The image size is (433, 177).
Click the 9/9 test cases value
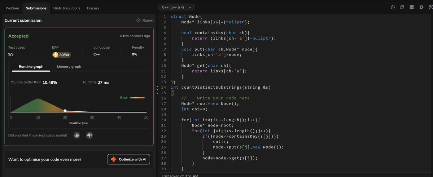(11, 54)
